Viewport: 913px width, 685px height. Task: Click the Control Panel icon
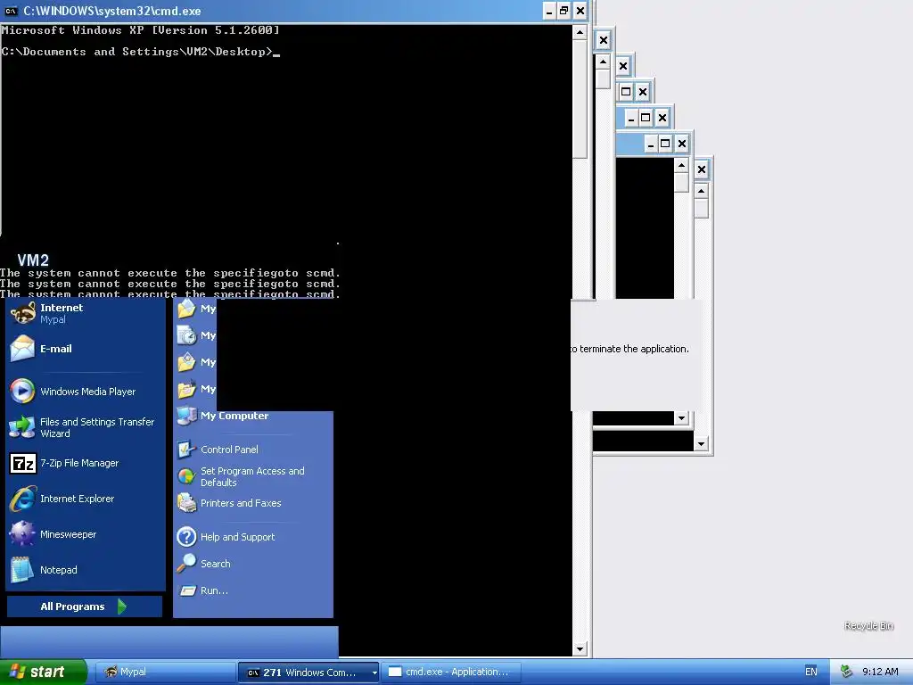click(186, 450)
